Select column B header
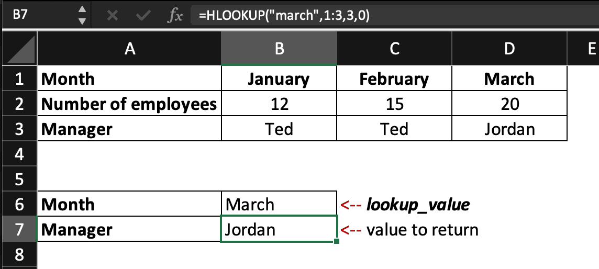Screen dimensions: 599x269 tap(279, 49)
